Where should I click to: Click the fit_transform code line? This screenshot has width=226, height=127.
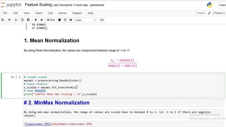point(50,87)
